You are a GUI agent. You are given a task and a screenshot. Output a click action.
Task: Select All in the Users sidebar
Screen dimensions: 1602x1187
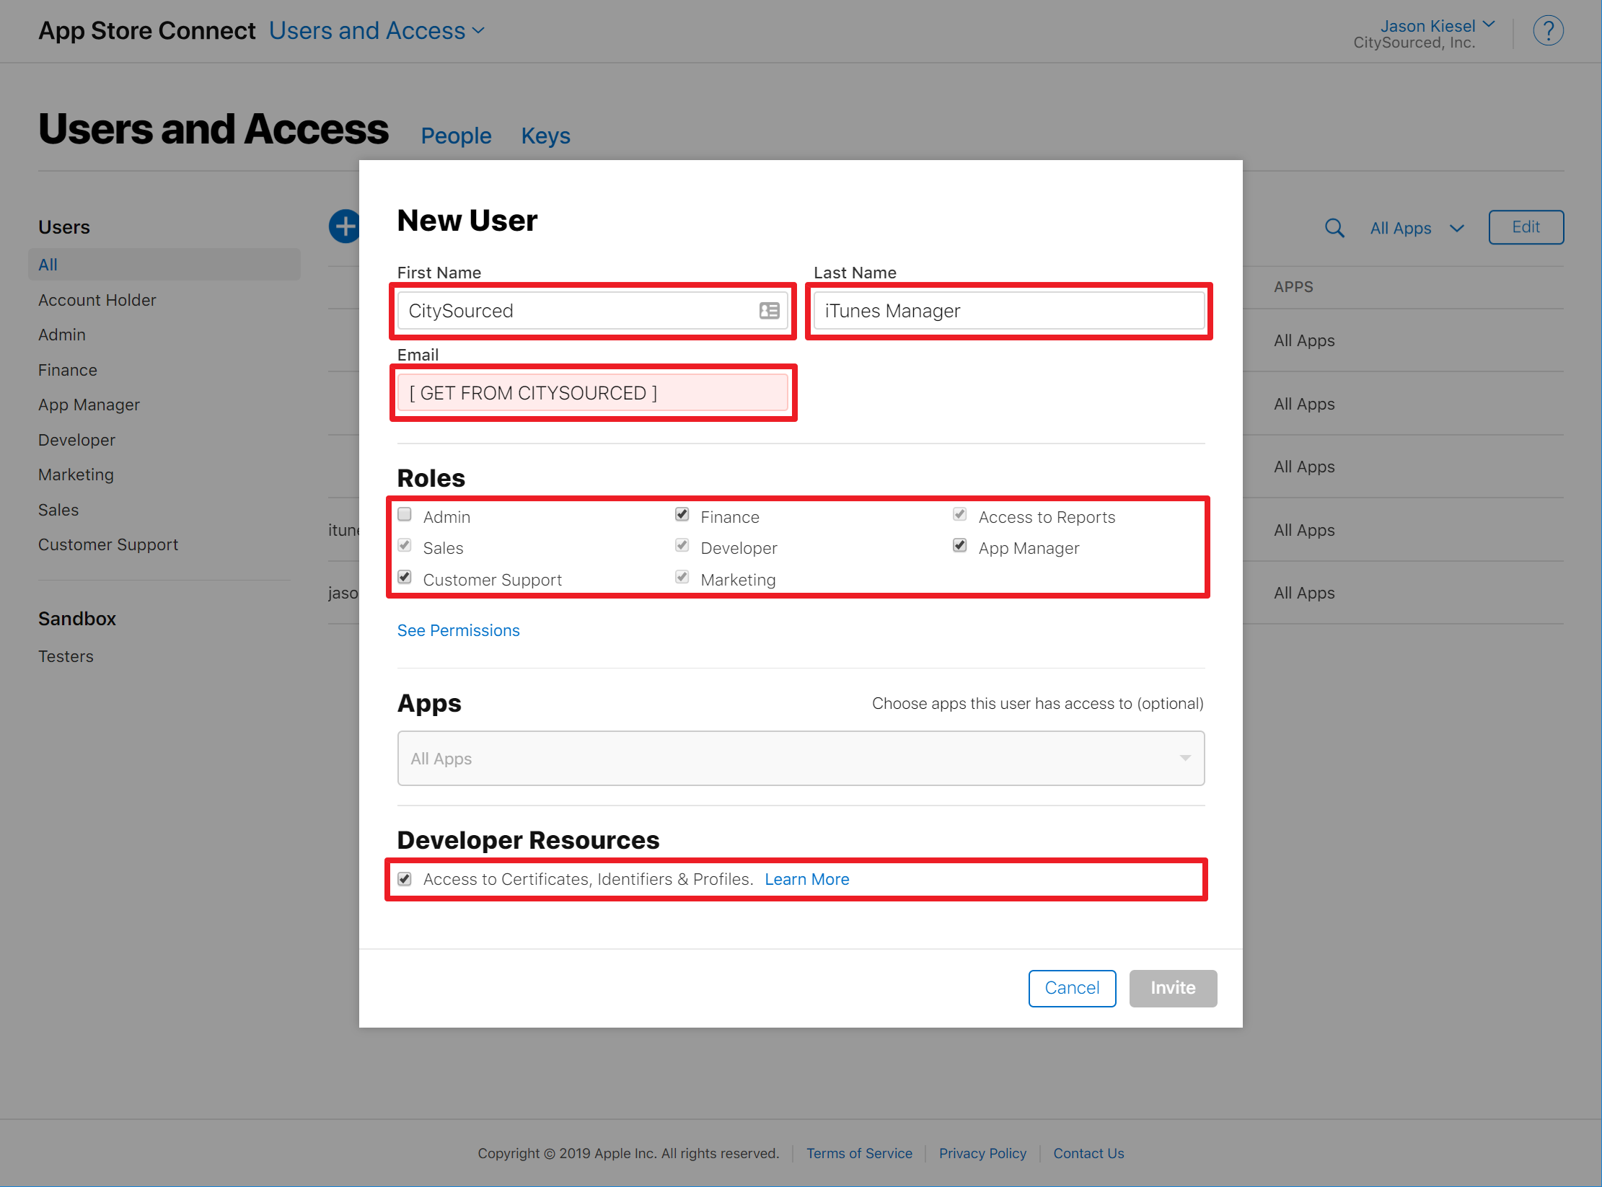[164, 265]
